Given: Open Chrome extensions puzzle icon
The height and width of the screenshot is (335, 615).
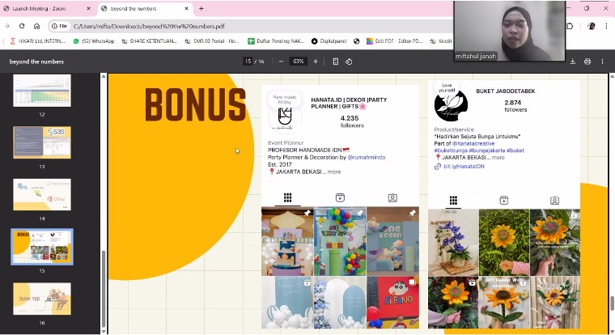Looking at the screenshot, I should (x=570, y=26).
